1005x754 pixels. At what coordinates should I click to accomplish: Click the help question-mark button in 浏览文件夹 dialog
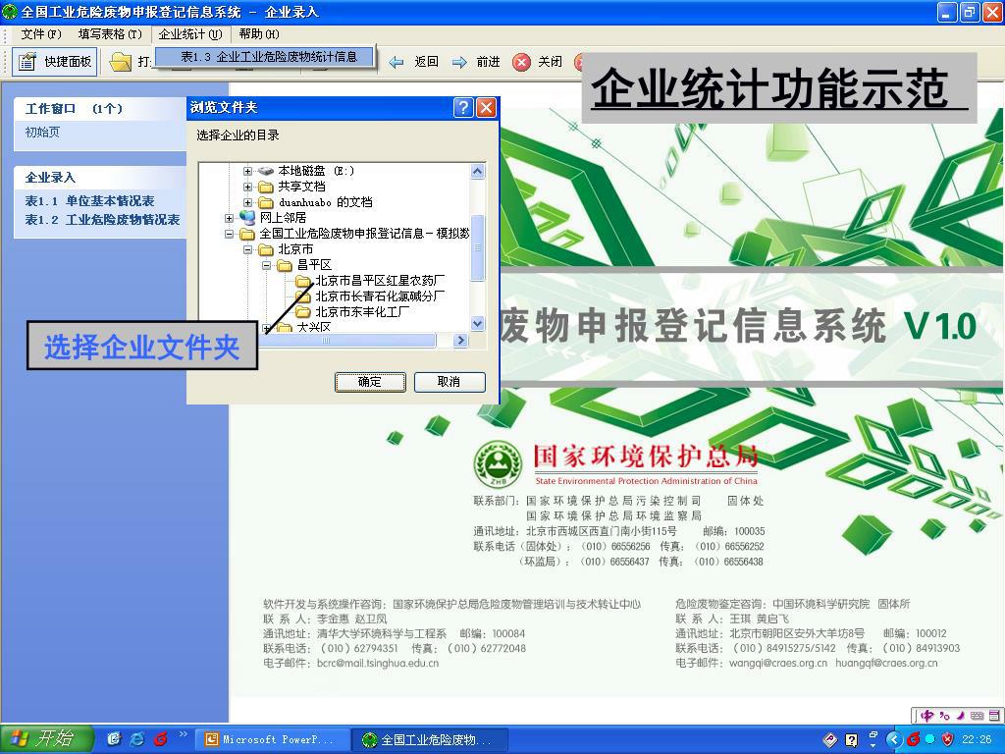463,107
